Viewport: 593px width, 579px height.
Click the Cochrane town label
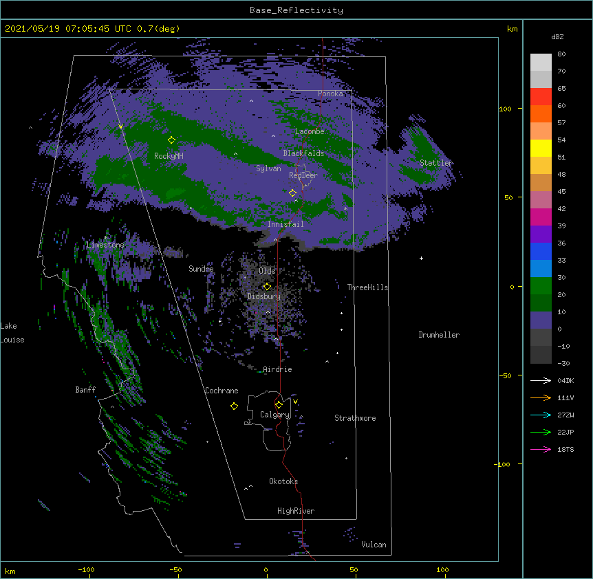pyautogui.click(x=222, y=391)
